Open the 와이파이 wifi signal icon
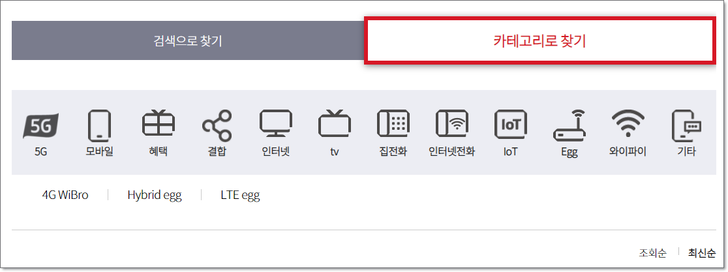Screen dimensions: 728x272 coord(628,124)
